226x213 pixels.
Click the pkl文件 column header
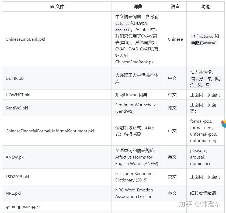coord(57,6)
